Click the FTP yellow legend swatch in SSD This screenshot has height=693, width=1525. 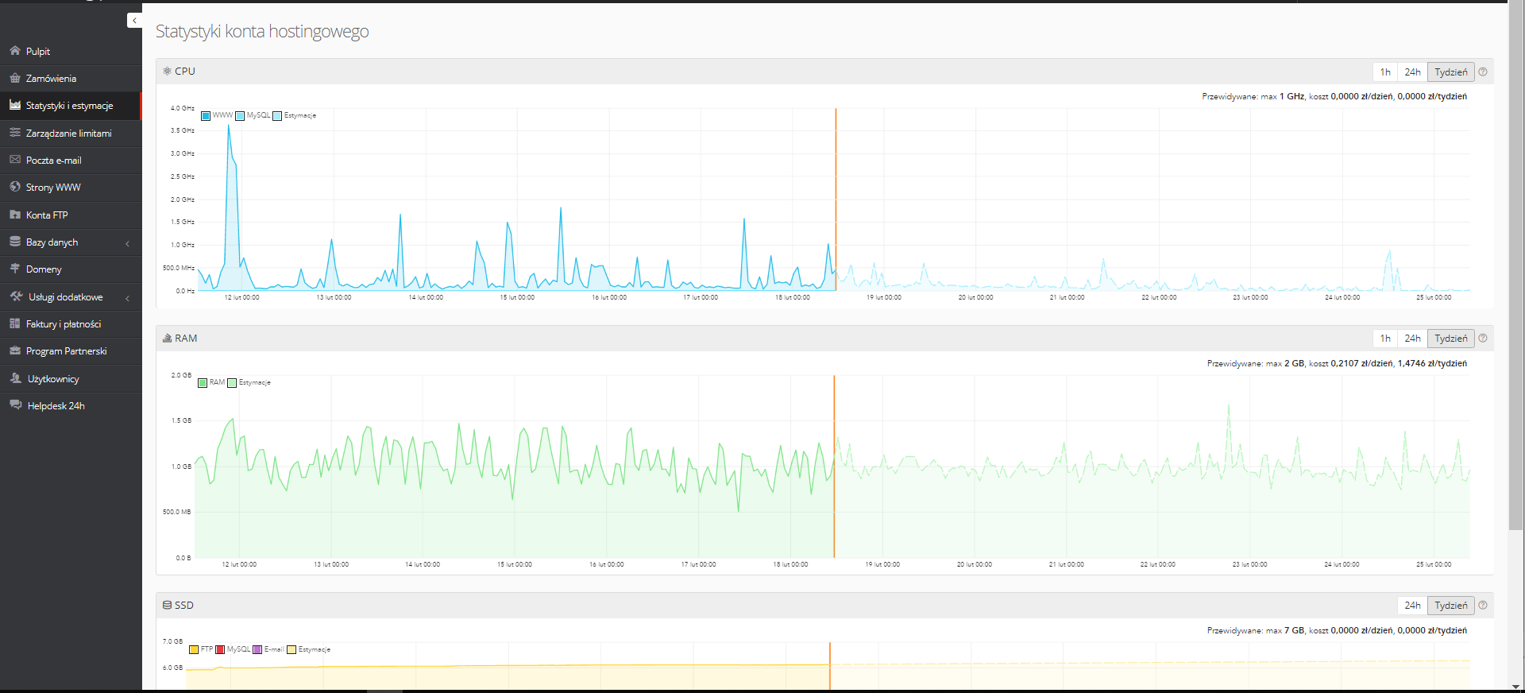coord(194,649)
